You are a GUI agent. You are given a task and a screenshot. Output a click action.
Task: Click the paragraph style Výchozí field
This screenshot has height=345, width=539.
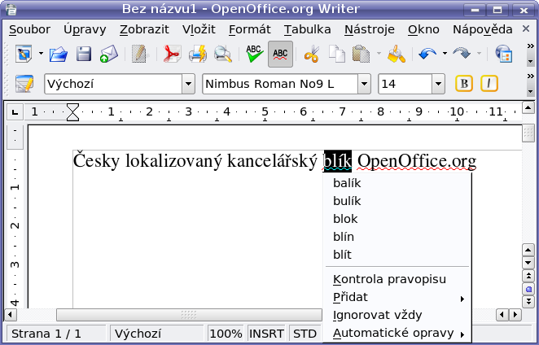pyautogui.click(x=113, y=84)
